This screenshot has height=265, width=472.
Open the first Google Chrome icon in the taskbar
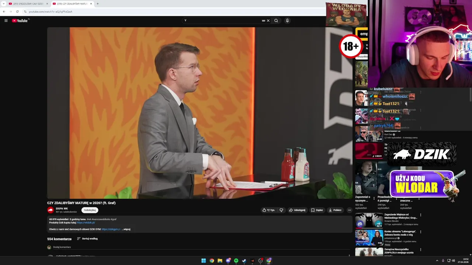click(212, 261)
